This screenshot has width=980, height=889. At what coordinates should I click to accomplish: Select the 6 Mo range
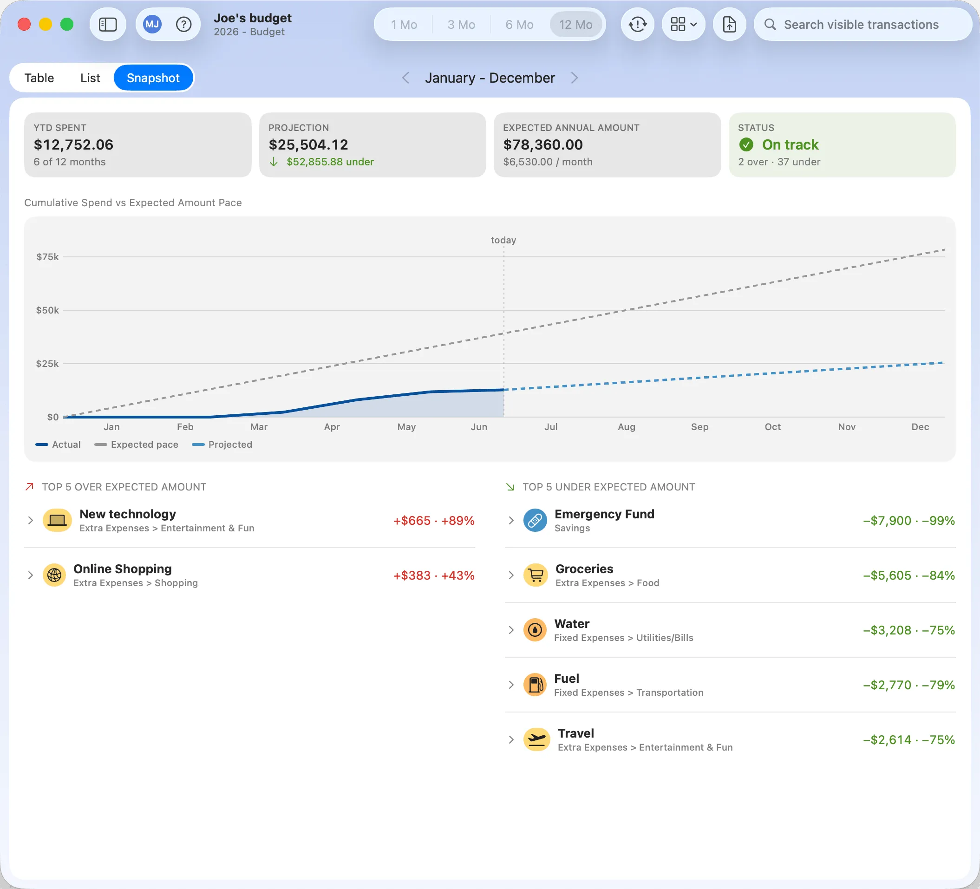[x=519, y=24]
